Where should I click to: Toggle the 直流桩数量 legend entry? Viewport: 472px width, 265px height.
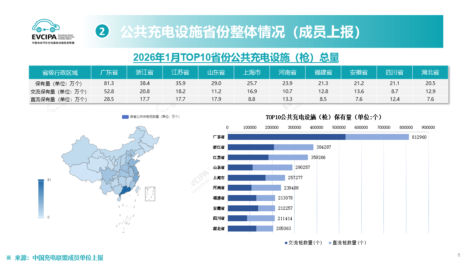click(348, 243)
